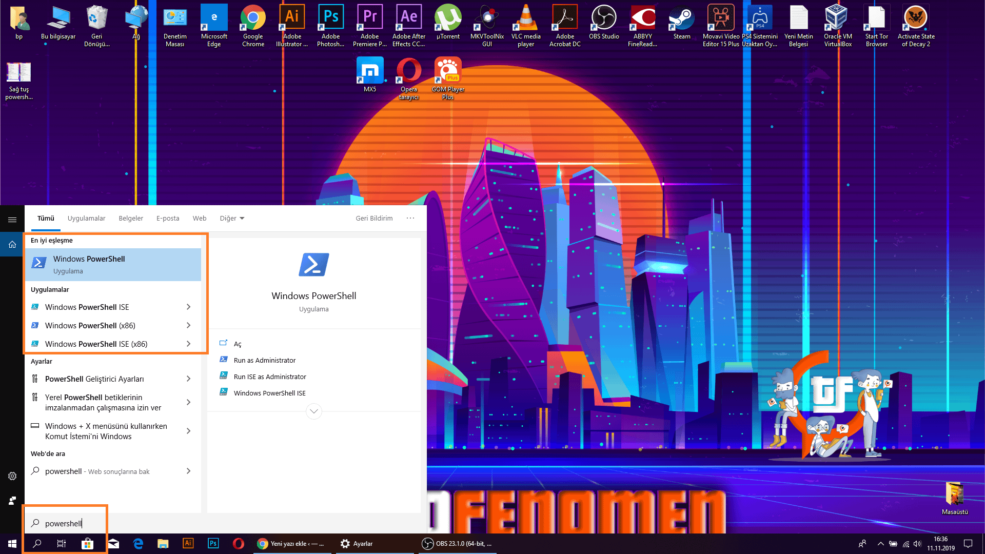Expand Windows + X menüsünü setting arrow
This screenshot has width=985, height=554.
188,431
